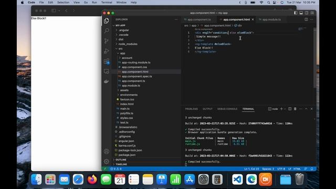Click errors and warnings status indicator
The width and height of the screenshot is (336, 189).
coord(115,169)
